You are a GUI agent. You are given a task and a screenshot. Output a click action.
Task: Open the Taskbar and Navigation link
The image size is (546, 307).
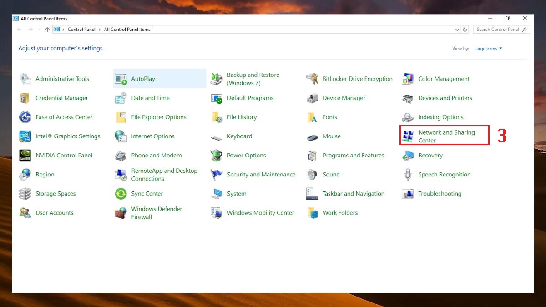[354, 193]
